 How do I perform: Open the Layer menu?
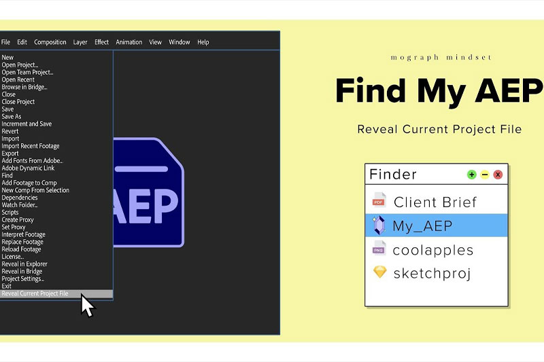click(x=80, y=42)
